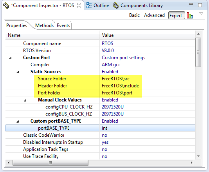209x172 pixels.
Task: Maximize the inspector view panel
Action: pyautogui.click(x=200, y=5)
